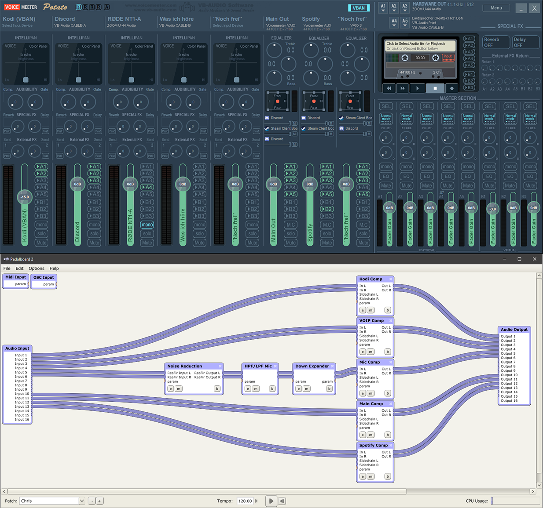
Task: Bypass the Down Expander with the b button
Action: (x=329, y=388)
